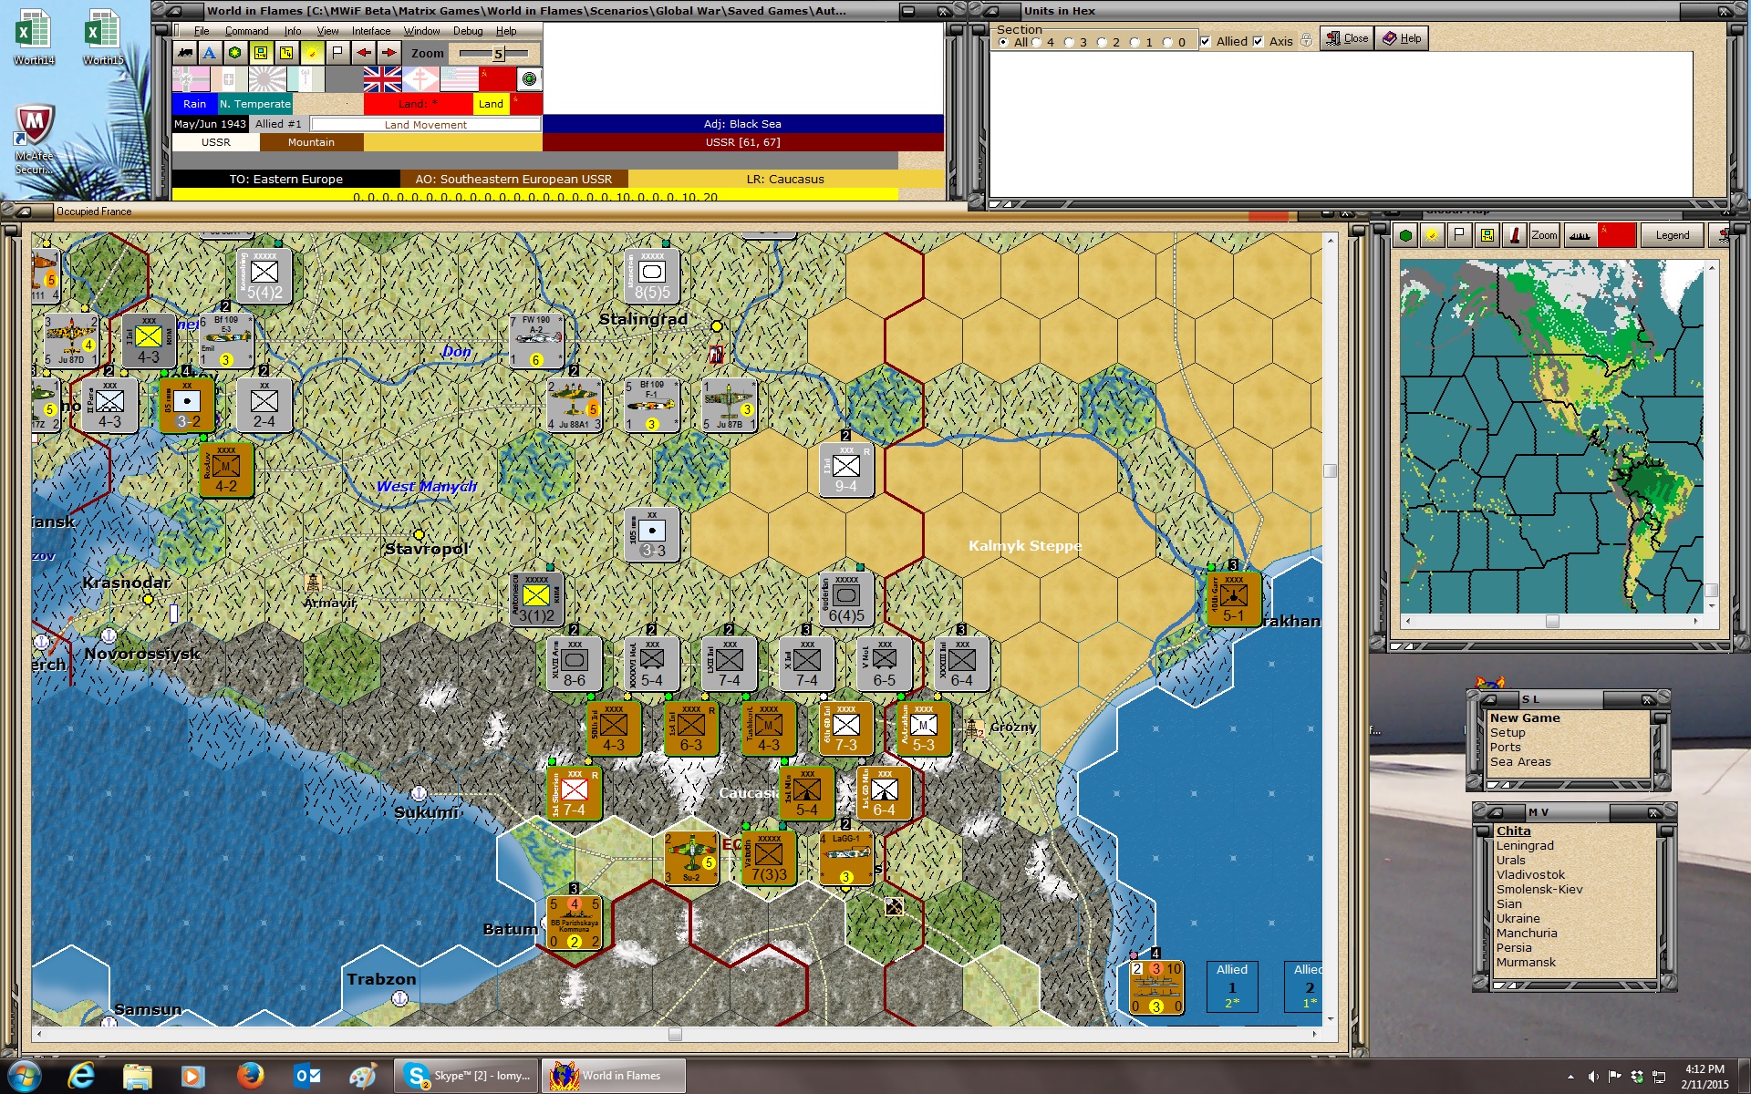Click the blue letter A toolbar icon

pos(210,53)
